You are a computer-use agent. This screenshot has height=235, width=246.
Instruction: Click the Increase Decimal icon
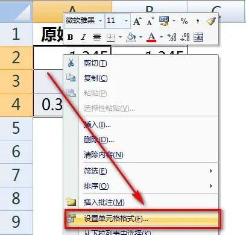(x=172, y=37)
